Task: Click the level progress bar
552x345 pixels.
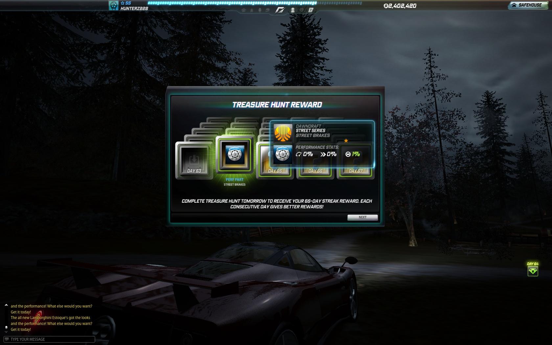Action: (x=255, y=3)
